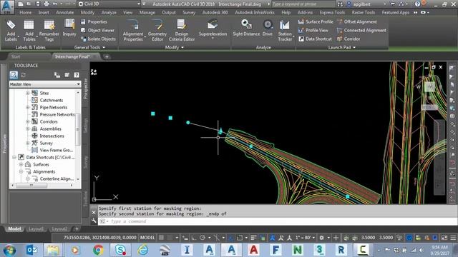Click the search keyword field

[303, 4]
